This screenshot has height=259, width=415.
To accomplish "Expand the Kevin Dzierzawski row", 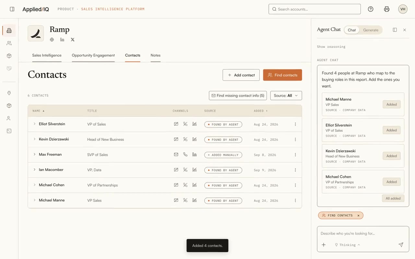I will (34, 139).
